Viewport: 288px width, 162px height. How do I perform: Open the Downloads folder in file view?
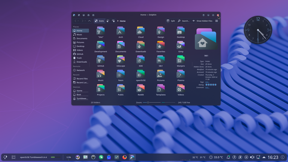click(141, 47)
